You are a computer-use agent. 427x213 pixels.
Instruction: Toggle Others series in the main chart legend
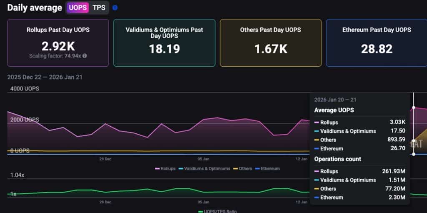tap(242, 168)
